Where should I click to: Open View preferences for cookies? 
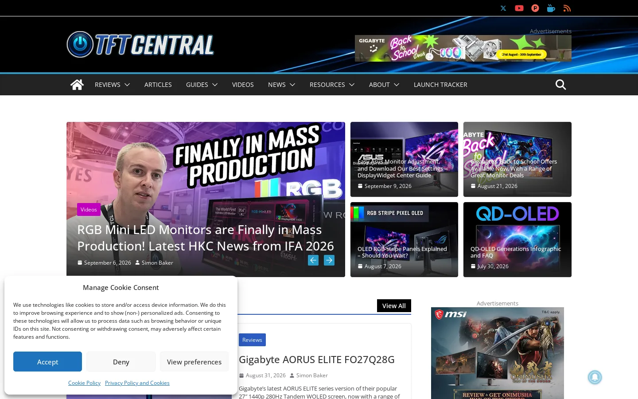click(194, 362)
